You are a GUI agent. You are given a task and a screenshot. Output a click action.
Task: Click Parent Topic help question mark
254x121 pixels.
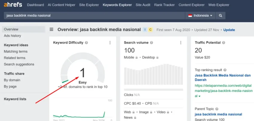pos(217,109)
